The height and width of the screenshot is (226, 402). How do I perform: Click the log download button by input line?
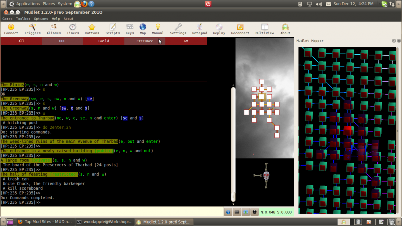pyautogui.click(x=246, y=212)
